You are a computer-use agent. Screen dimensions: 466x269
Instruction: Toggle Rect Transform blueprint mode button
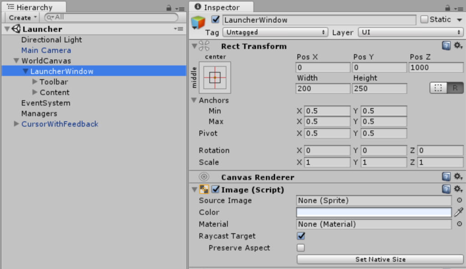(x=438, y=88)
